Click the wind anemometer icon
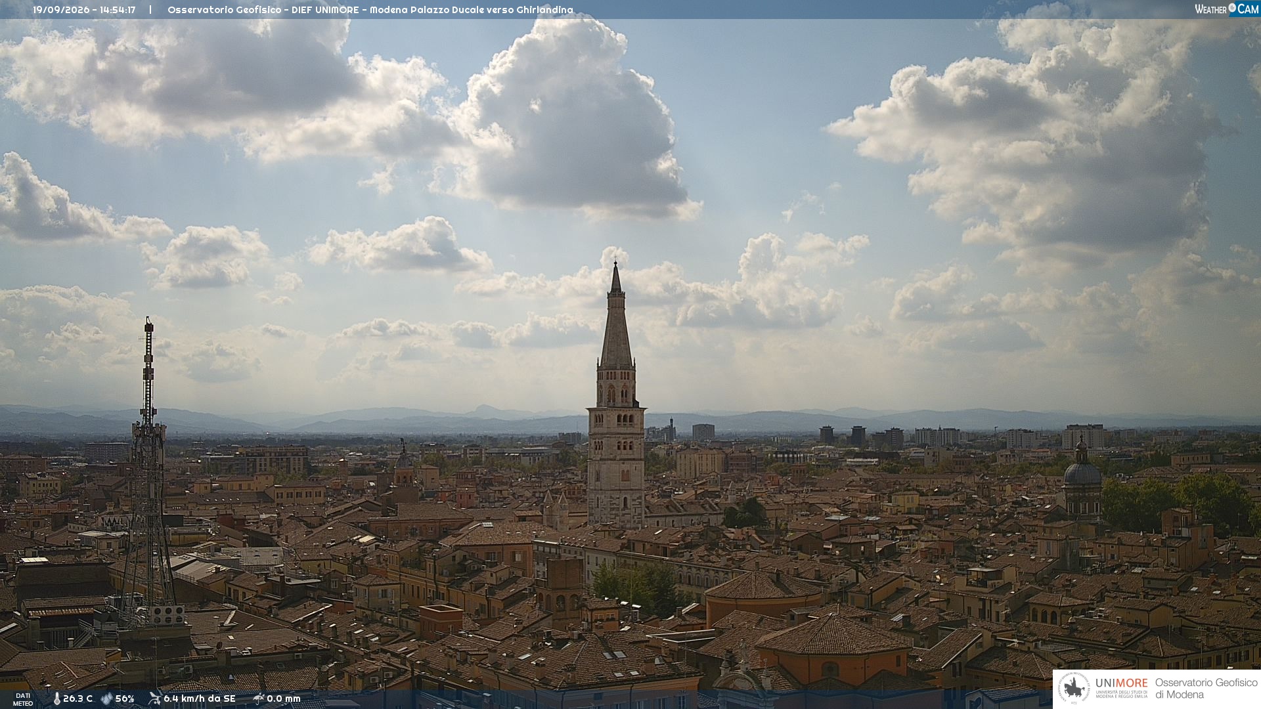The height and width of the screenshot is (709, 1261). click(x=154, y=698)
